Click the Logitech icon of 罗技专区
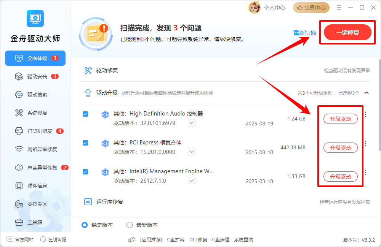The image size is (381, 247). (x=19, y=204)
